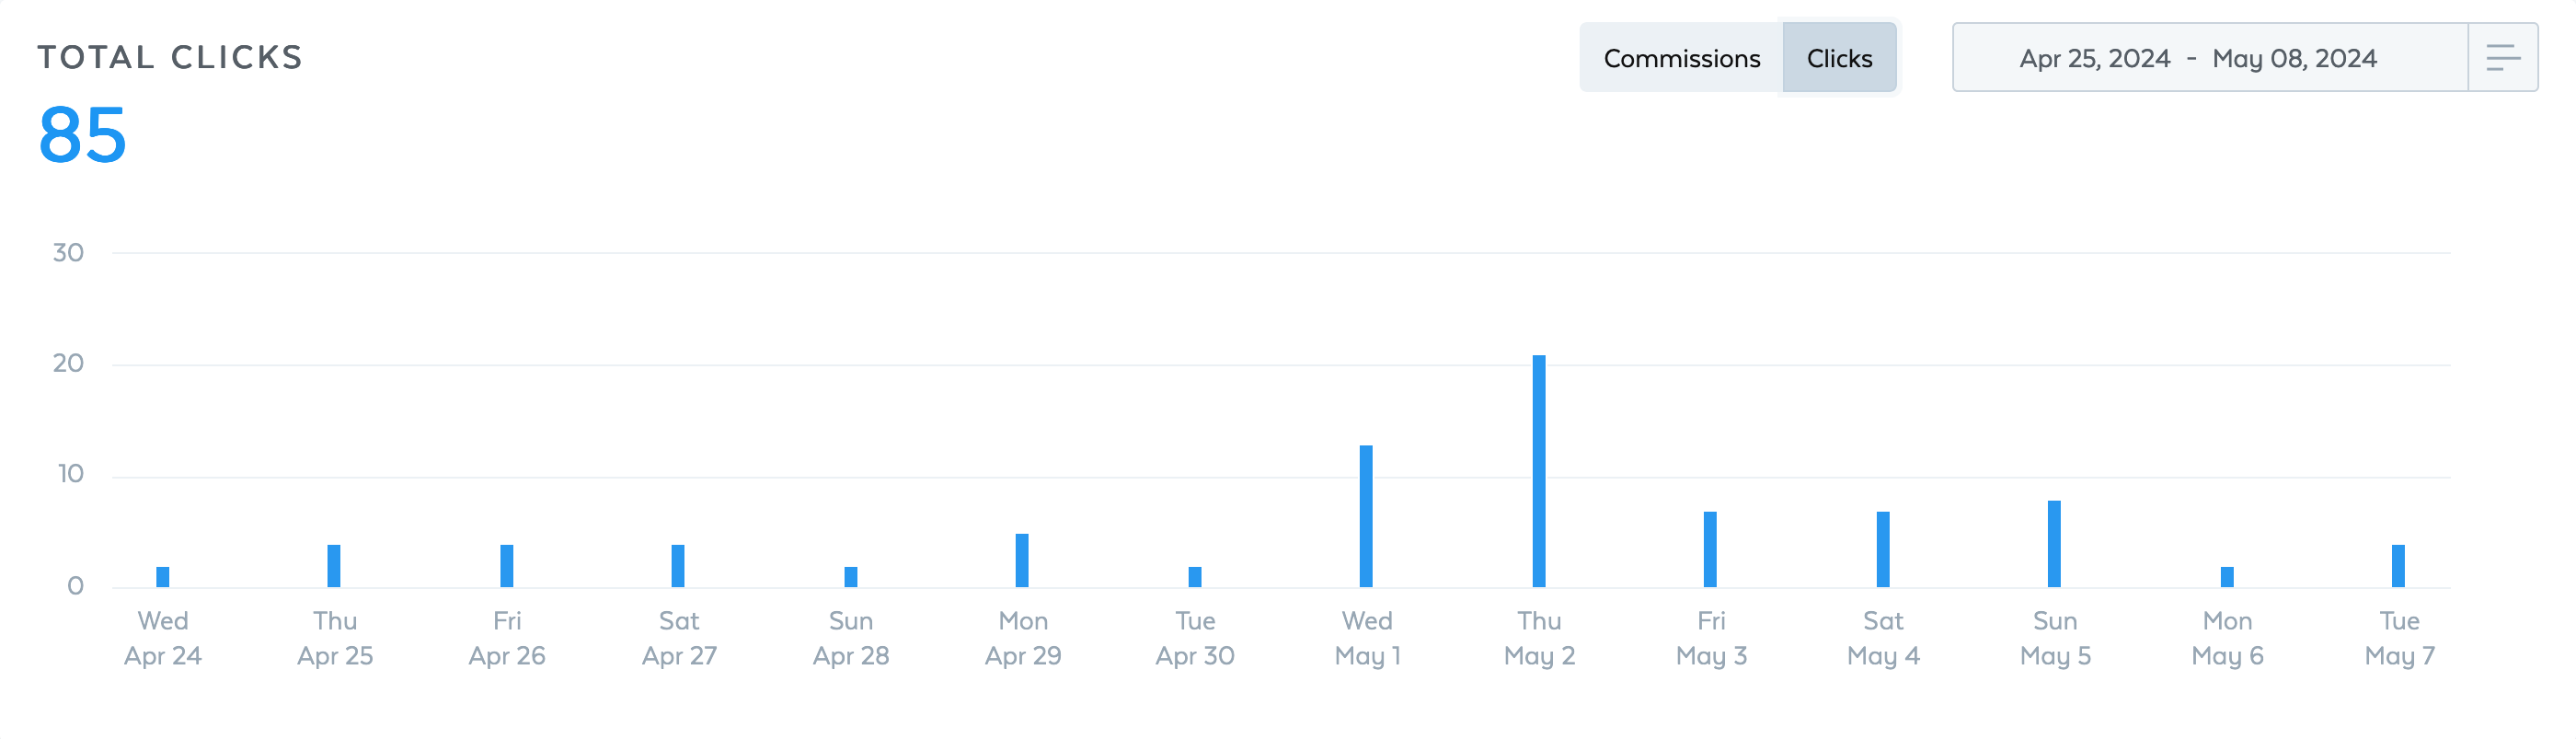This screenshot has width=2576, height=739.
Task: Click the Sat Apr 27 bar
Action: (678, 566)
